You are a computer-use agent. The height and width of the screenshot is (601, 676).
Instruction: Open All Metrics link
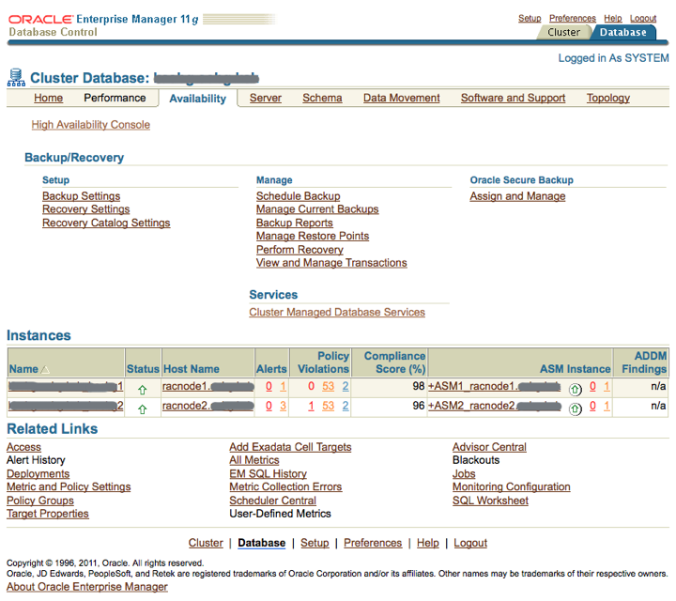[x=253, y=460]
